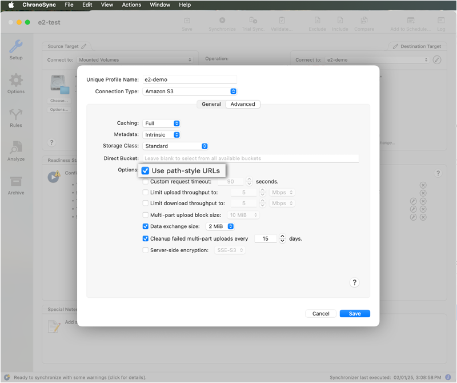The width and height of the screenshot is (457, 383).
Task: Click the destination connection edit pencil icon
Action: [436, 60]
